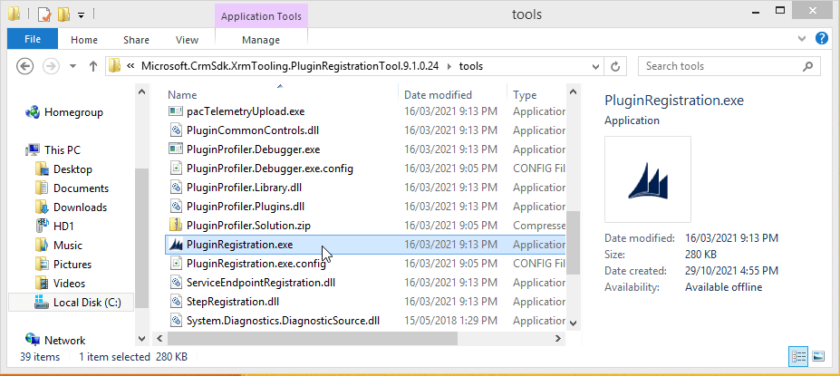
Task: Sort files by Date modified column
Action: 438,94
